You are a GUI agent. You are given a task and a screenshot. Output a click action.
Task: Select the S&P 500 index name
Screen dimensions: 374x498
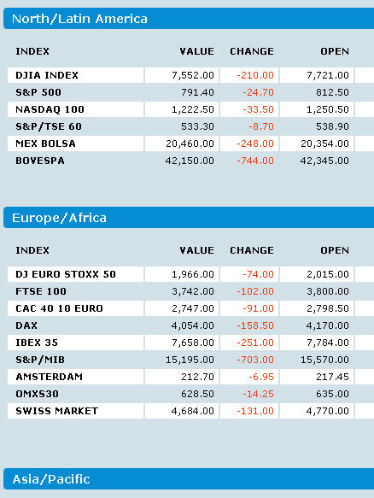click(x=38, y=92)
